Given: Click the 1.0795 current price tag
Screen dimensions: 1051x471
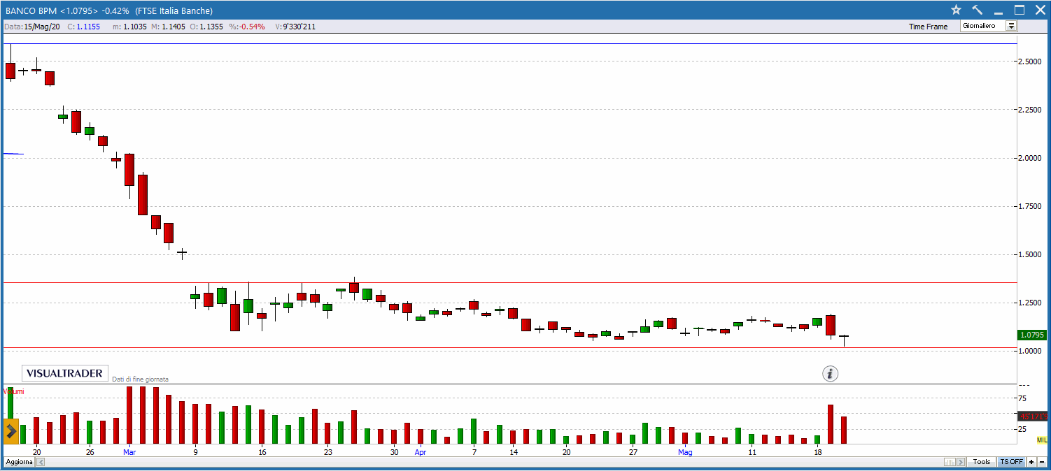Looking at the screenshot, I should pyautogui.click(x=1032, y=335).
